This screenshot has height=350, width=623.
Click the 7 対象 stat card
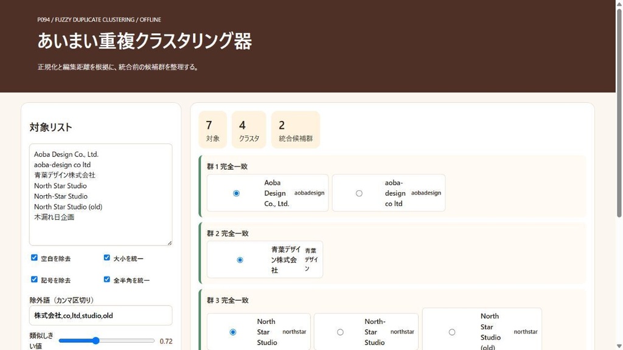click(212, 130)
